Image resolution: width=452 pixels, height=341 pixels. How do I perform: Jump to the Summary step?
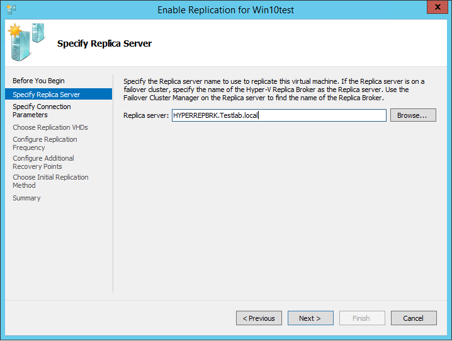point(26,198)
